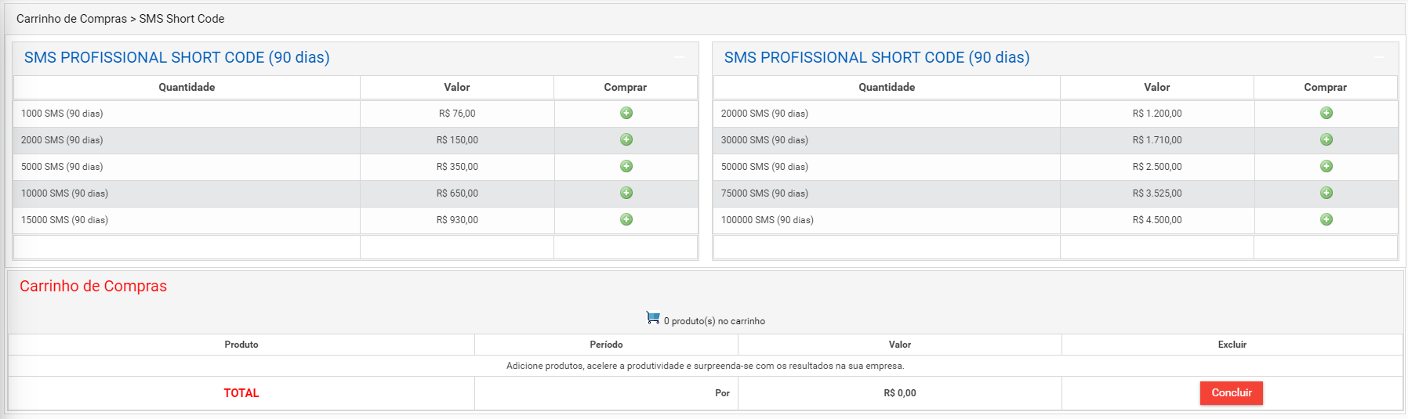Add 1000 SMS package to cart
This screenshot has height=419, width=1408.
[626, 113]
